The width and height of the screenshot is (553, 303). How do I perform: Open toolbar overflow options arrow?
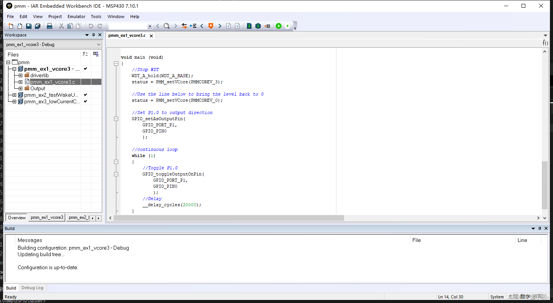295,28
